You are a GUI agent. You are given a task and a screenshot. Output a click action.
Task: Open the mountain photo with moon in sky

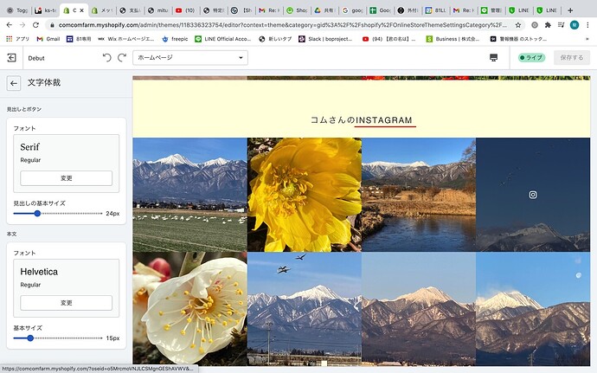(533, 309)
